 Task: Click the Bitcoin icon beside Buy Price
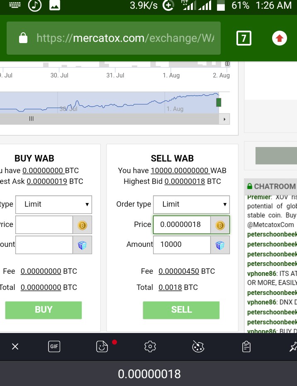(x=82, y=225)
